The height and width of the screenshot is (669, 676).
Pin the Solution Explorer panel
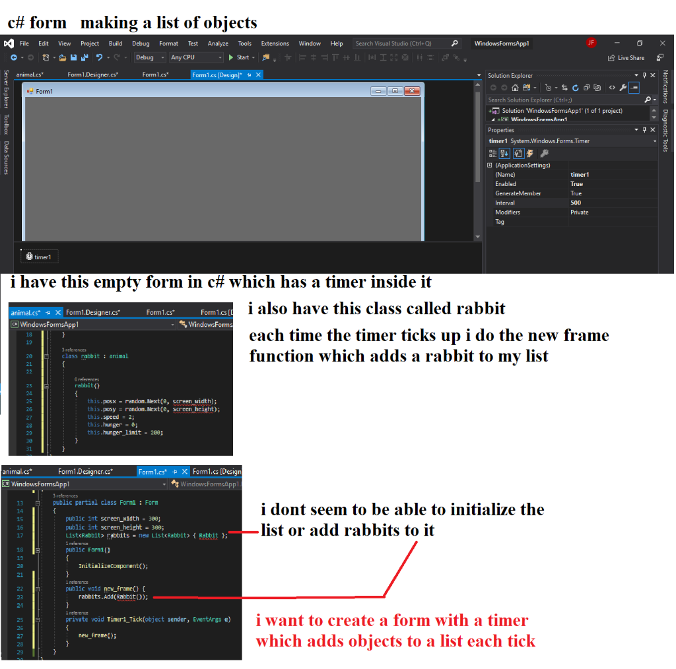(644, 75)
